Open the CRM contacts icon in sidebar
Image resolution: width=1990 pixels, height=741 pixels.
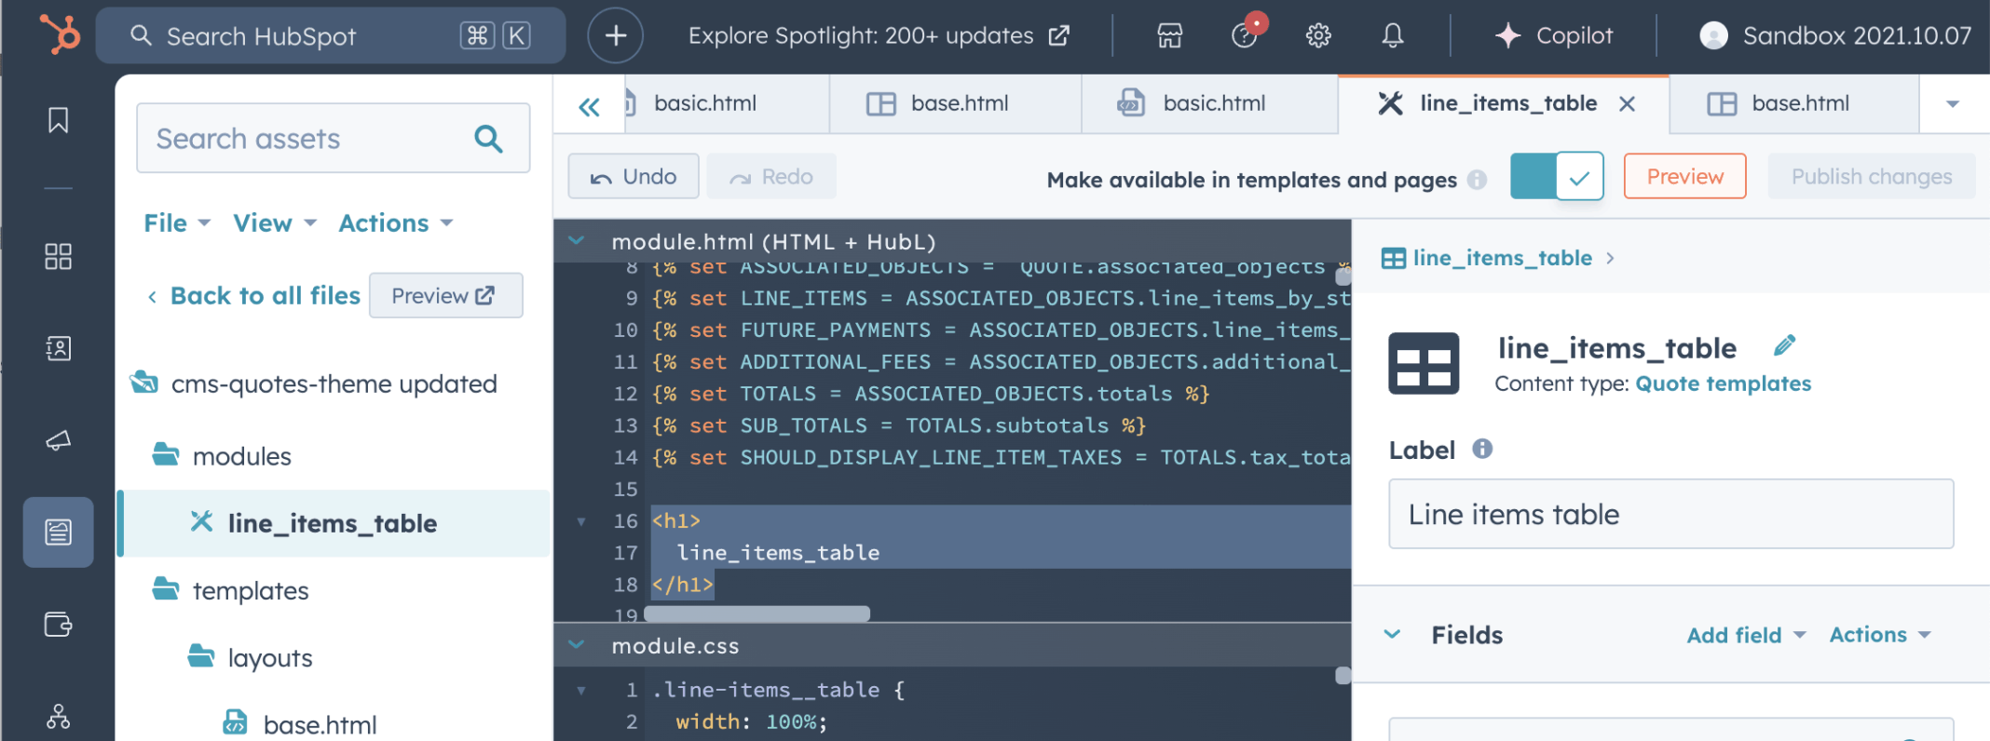pyautogui.click(x=58, y=348)
